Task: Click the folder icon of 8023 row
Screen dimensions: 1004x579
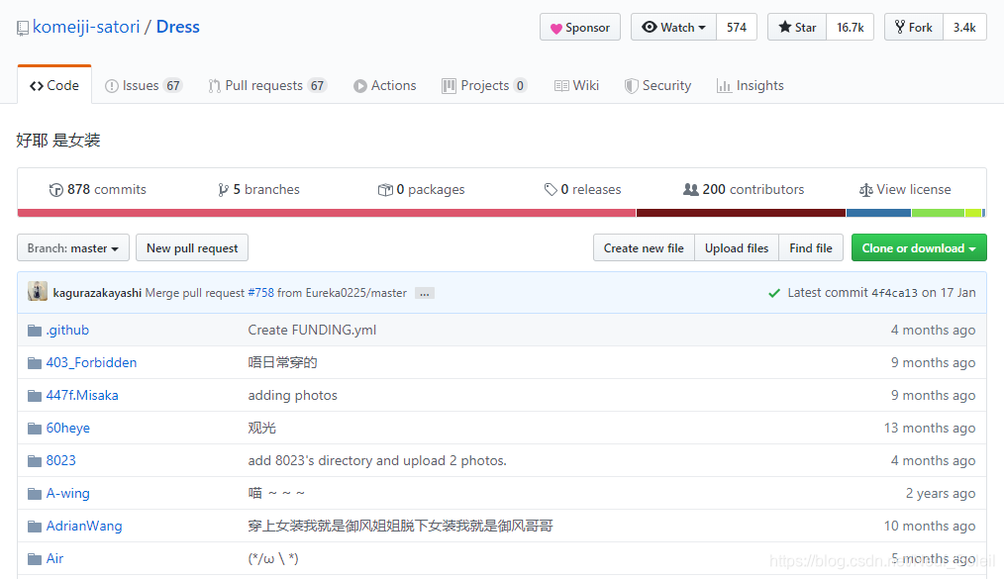Action: [x=35, y=461]
